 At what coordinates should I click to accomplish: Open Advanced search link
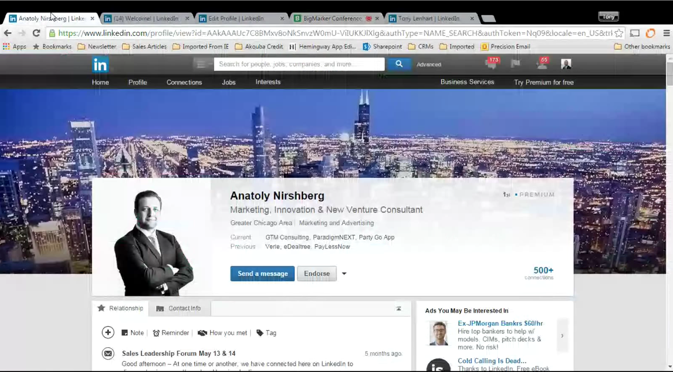click(429, 64)
